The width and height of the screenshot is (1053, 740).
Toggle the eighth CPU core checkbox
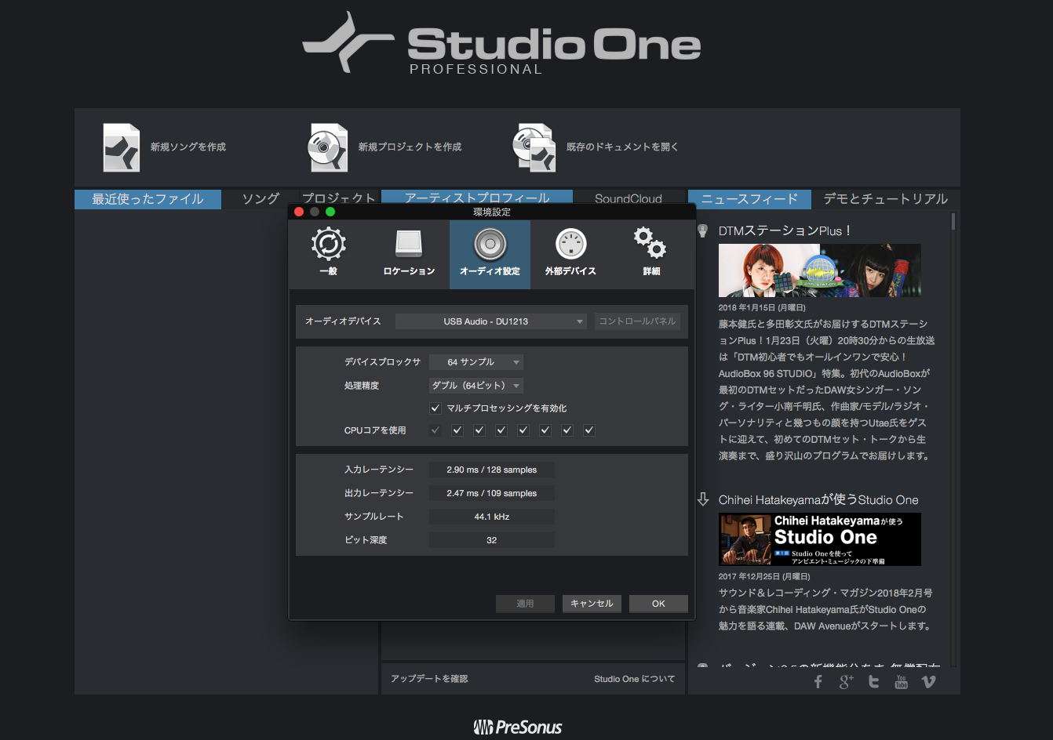point(589,430)
